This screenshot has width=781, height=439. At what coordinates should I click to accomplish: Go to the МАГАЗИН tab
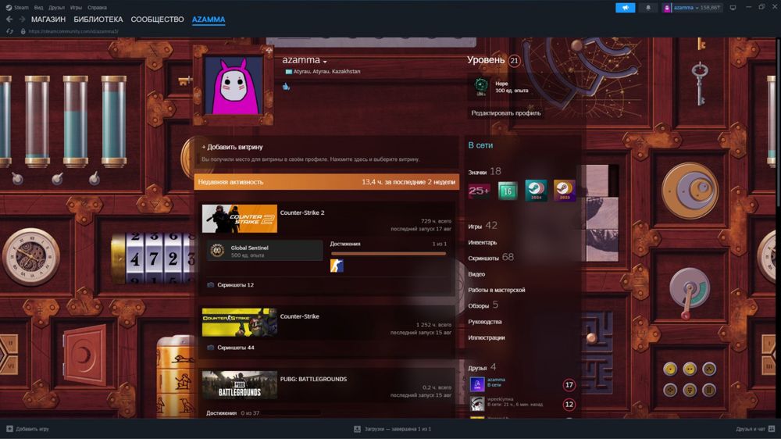coord(48,20)
